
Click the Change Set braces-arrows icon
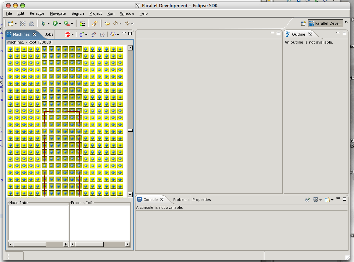click(x=113, y=35)
